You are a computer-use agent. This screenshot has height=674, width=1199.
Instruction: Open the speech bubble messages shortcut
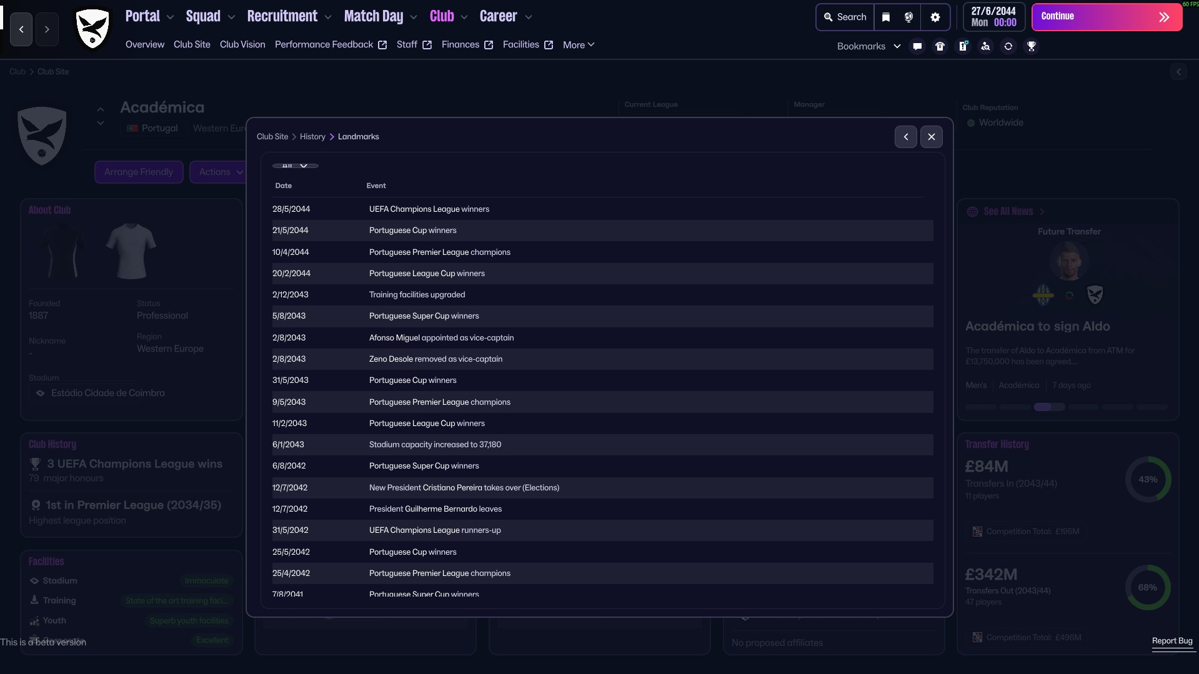pyautogui.click(x=917, y=46)
